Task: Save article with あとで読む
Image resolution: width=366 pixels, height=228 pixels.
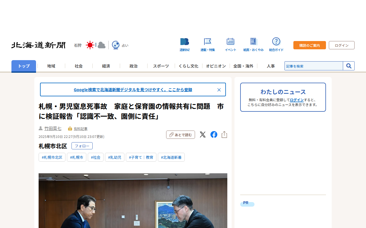Action: 181,135
